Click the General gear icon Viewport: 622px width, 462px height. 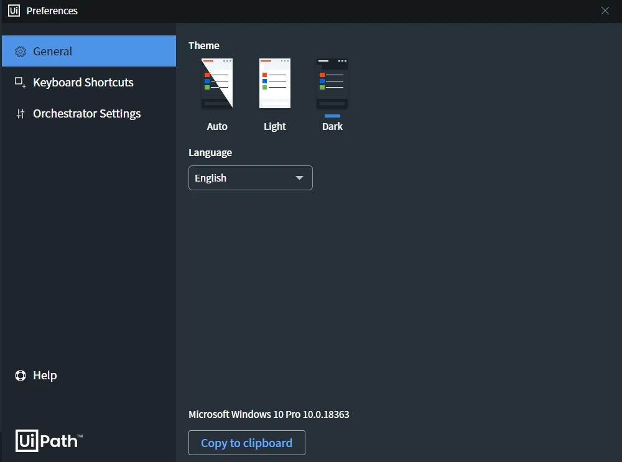pyautogui.click(x=21, y=52)
